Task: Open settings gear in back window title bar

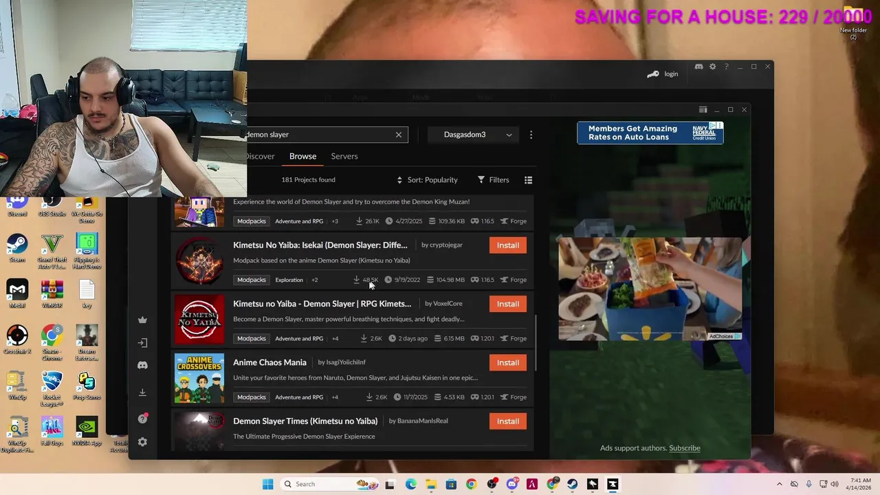Action: point(712,67)
